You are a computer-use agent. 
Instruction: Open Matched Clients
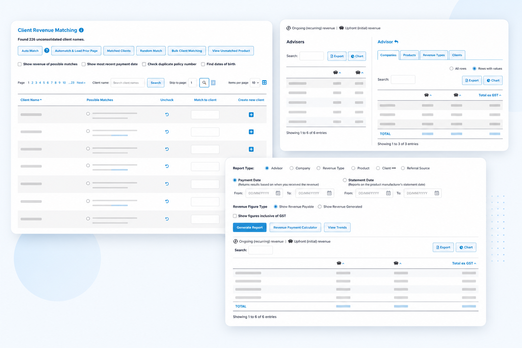(x=119, y=51)
